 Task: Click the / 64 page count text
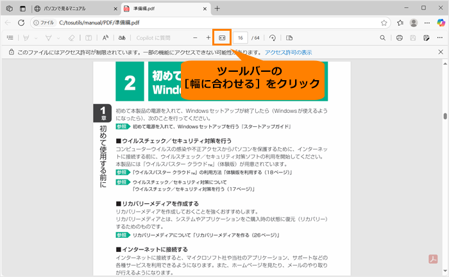(255, 38)
